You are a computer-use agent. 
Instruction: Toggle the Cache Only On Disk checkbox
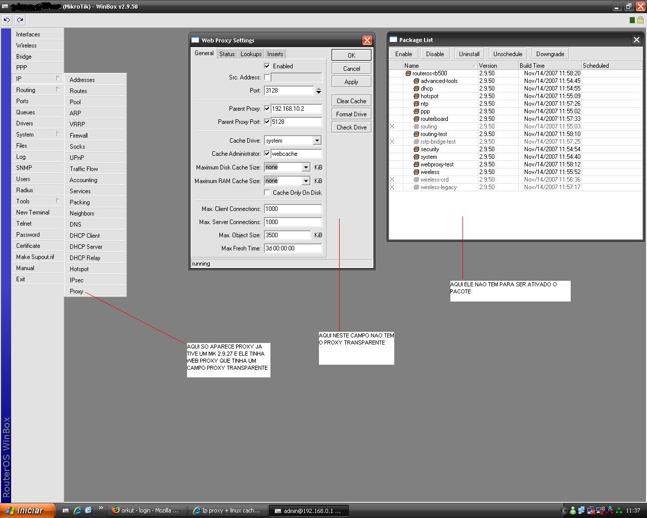click(x=267, y=192)
